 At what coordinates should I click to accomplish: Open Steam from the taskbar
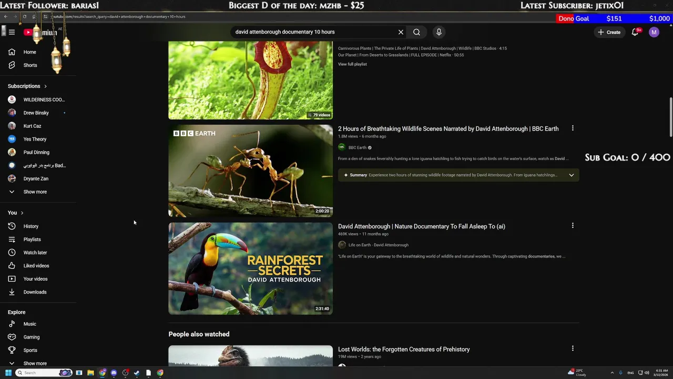137,373
